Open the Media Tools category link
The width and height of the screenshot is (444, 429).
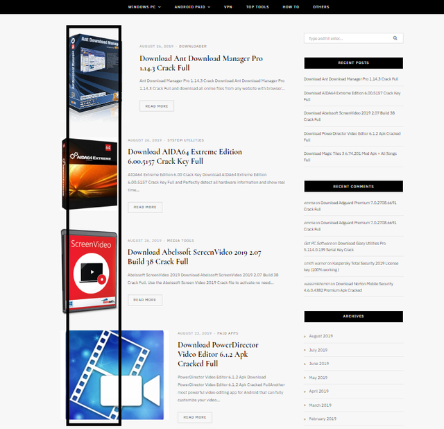coord(180,240)
